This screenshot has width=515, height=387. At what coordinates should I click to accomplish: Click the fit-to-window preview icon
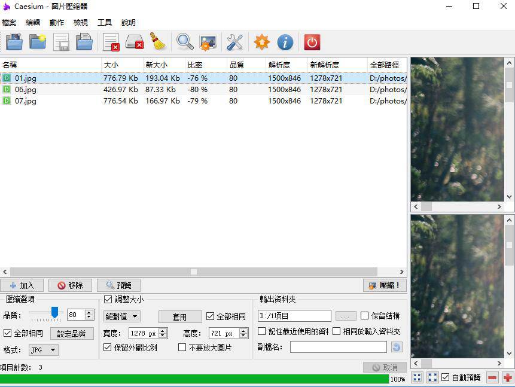[417, 377]
